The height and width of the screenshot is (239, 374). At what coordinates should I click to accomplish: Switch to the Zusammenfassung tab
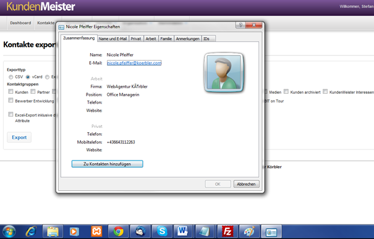tap(79, 38)
